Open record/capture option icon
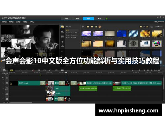The height and width of the screenshot is (119, 165). [x=33, y=70]
